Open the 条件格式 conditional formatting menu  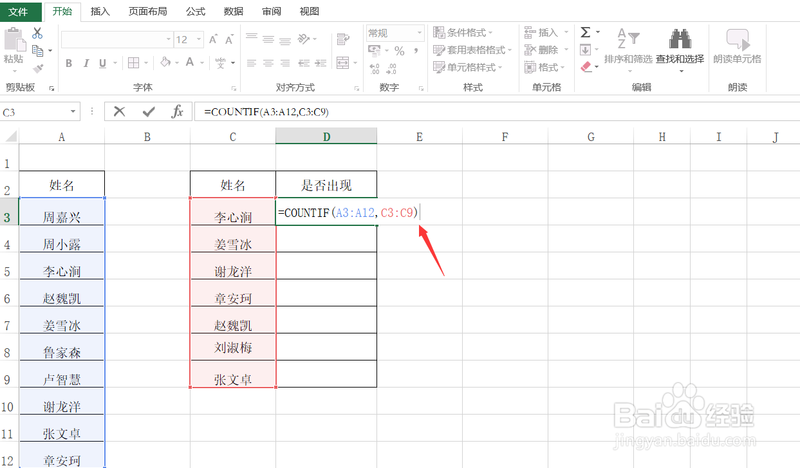coord(465,32)
